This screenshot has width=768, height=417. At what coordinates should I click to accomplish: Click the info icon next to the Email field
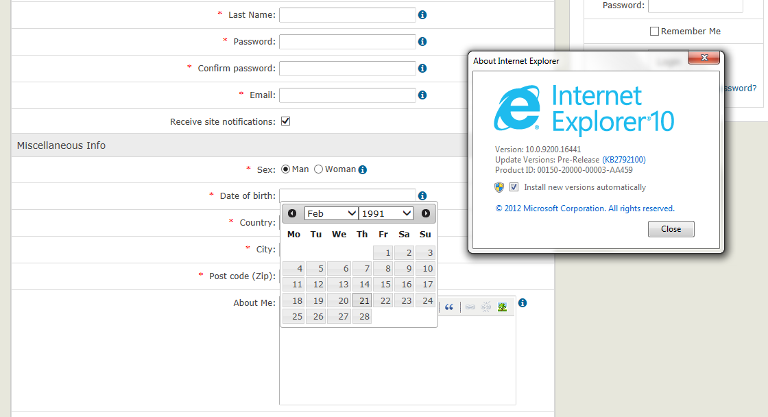pos(422,95)
